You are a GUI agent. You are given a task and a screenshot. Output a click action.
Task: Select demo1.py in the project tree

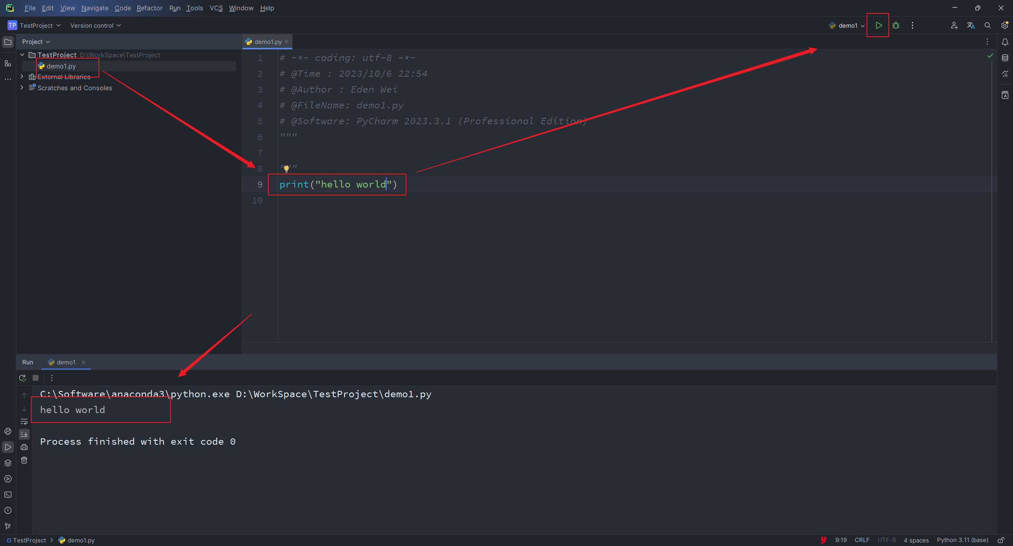click(x=61, y=66)
